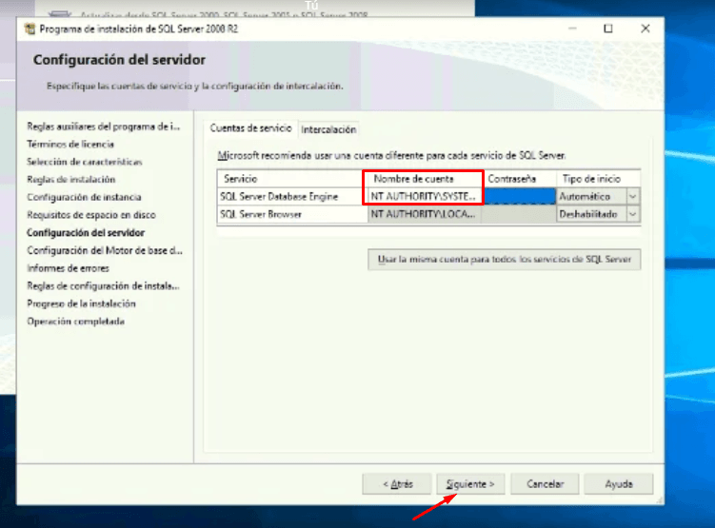Maximize the installer window
The width and height of the screenshot is (715, 528).
[x=608, y=29]
